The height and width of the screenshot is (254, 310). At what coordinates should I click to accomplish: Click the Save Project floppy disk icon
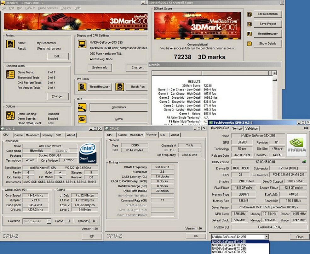(249, 24)
